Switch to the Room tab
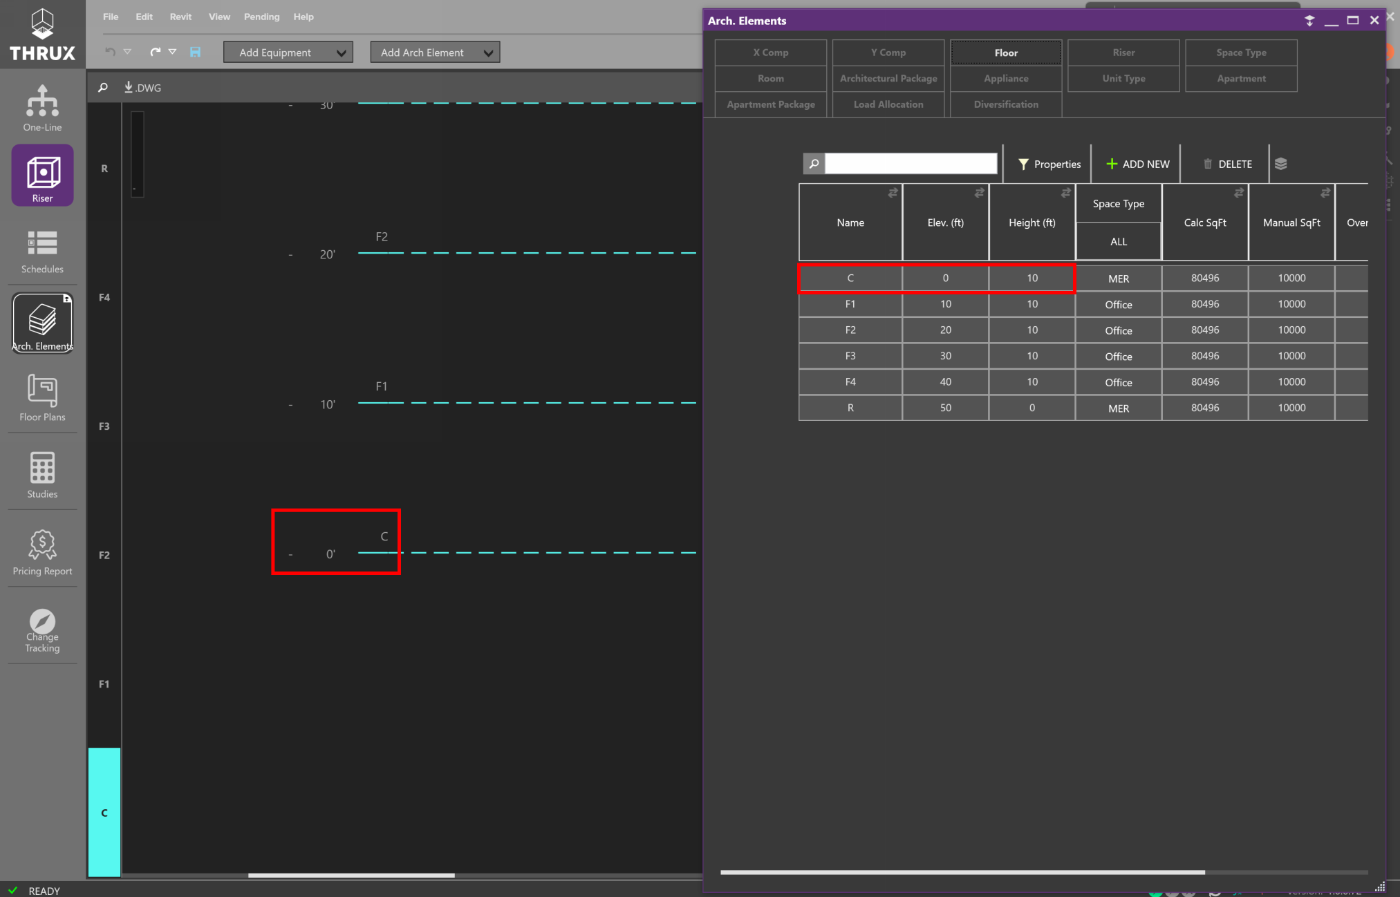 click(770, 79)
